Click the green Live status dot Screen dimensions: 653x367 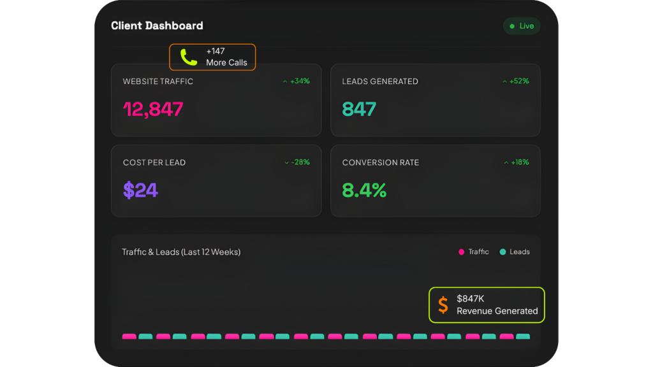[512, 26]
